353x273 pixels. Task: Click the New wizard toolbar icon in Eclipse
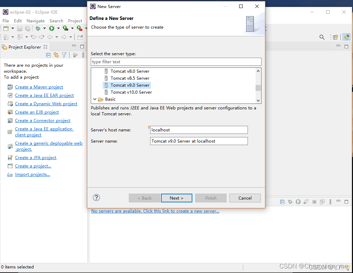[x=6, y=28]
